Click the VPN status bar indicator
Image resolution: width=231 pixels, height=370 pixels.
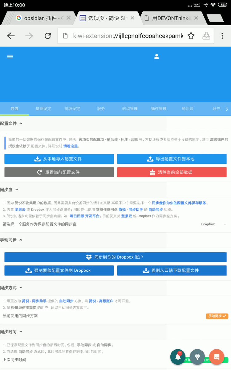[197, 5]
